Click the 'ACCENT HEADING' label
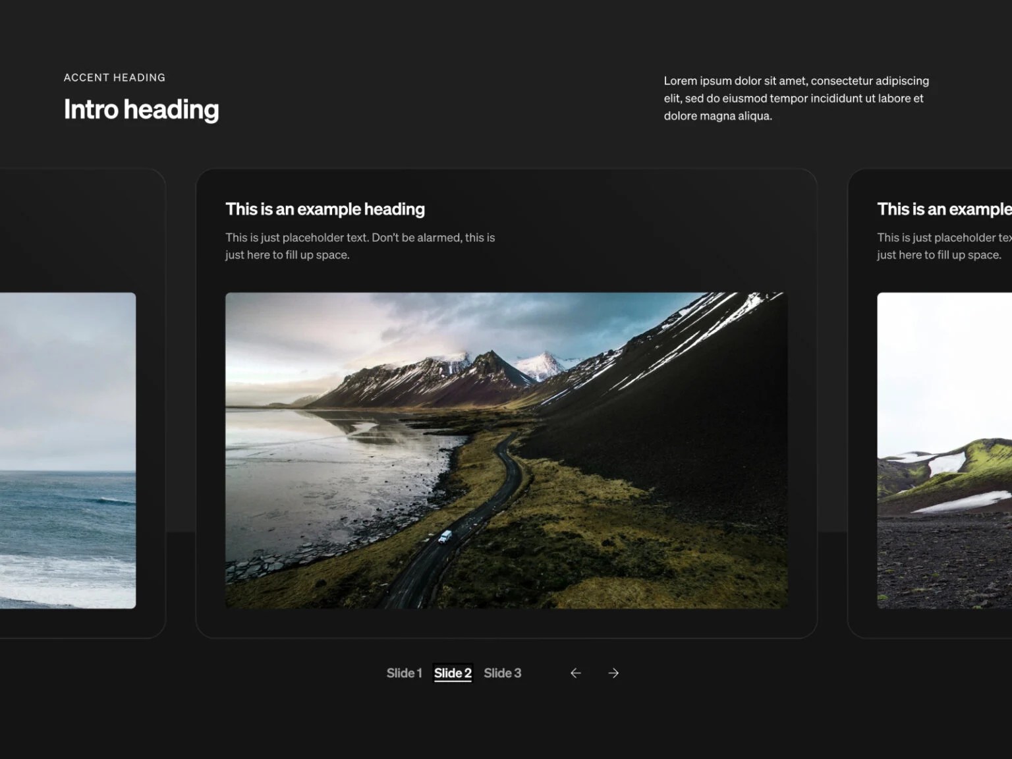1012x759 pixels. [x=114, y=78]
